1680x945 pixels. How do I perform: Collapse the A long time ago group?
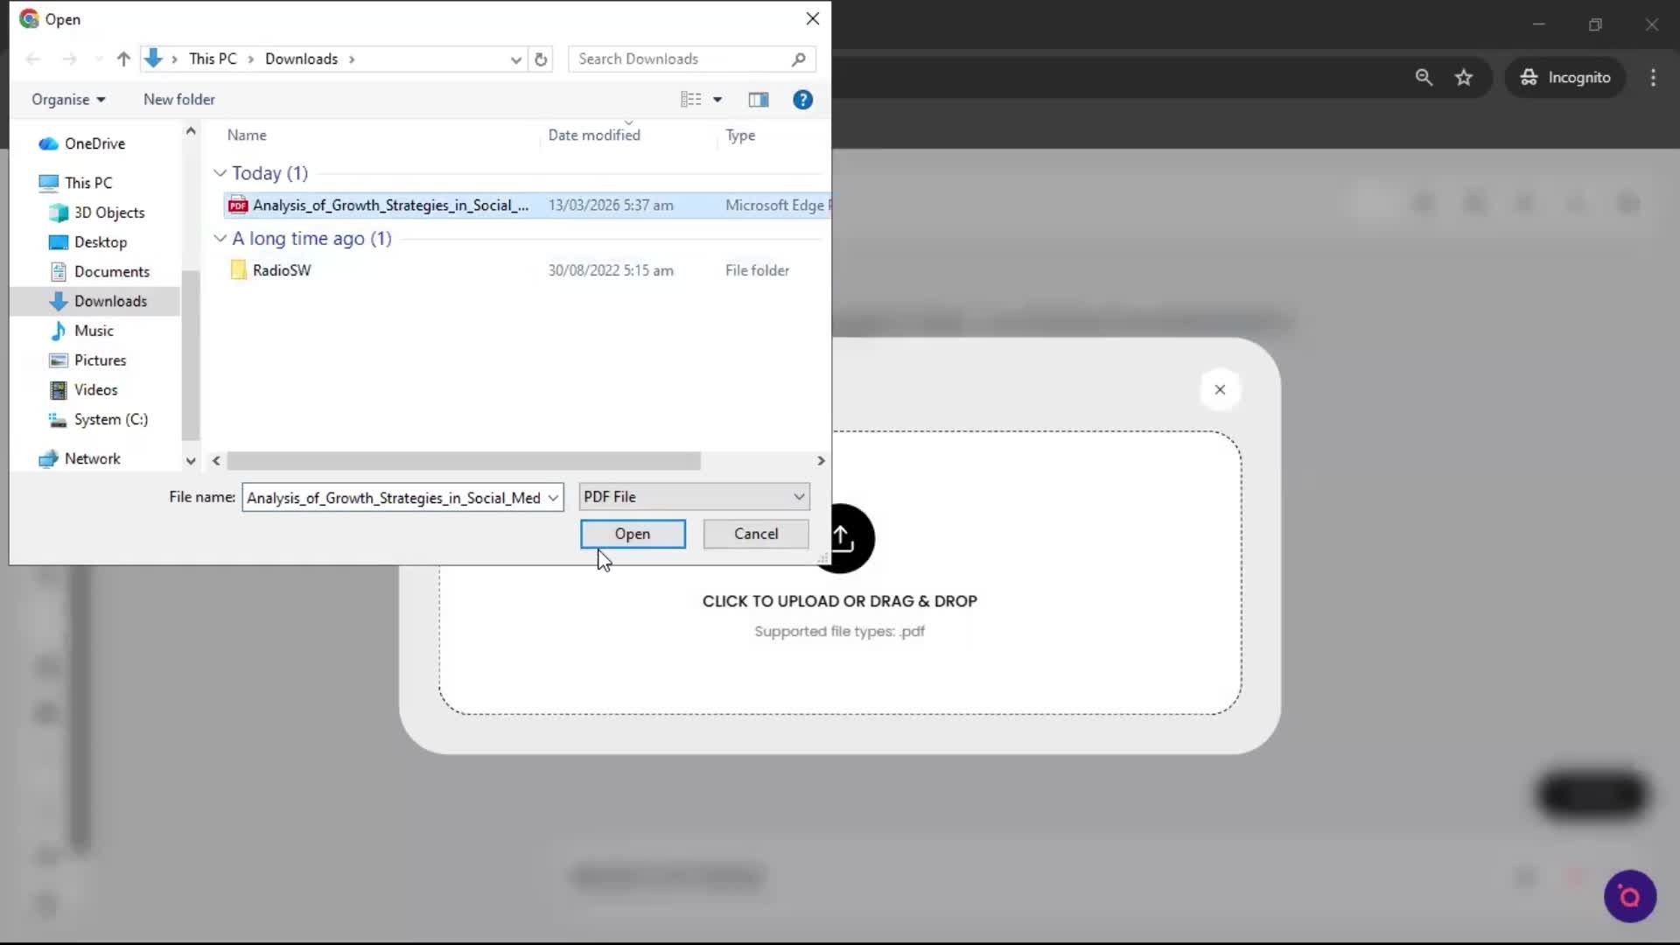coord(219,238)
